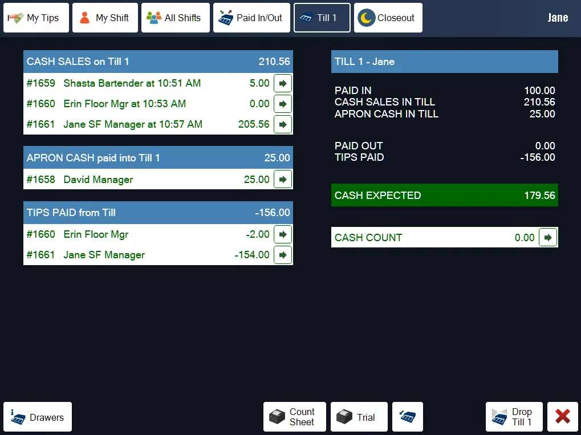Open arrow for check #1659 Shasta Bartender

pos(283,83)
